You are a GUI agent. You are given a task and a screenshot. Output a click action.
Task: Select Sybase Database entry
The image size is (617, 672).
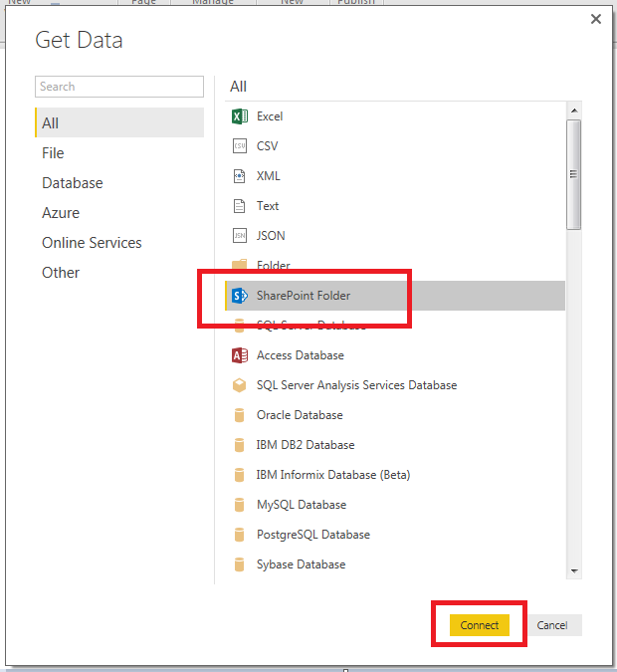pos(395,564)
